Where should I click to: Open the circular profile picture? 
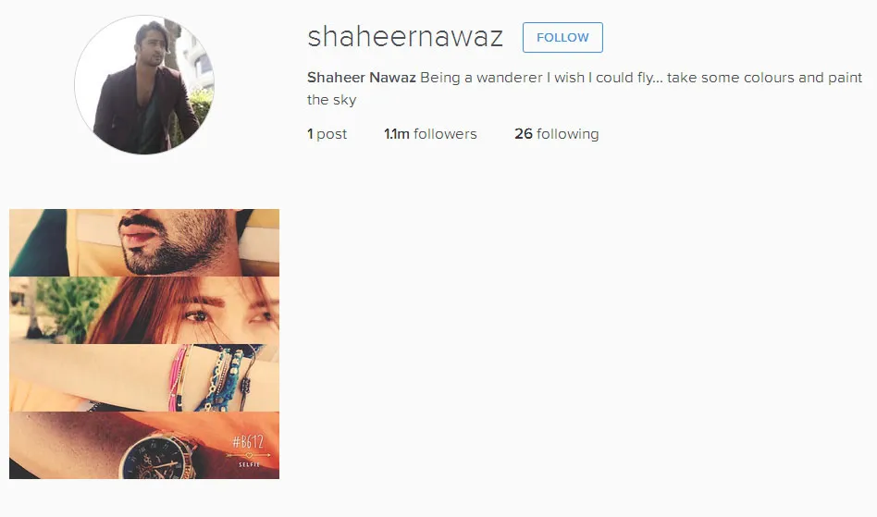pyautogui.click(x=144, y=84)
